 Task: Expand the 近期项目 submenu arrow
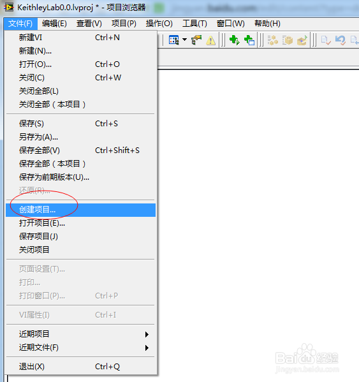pos(147,334)
